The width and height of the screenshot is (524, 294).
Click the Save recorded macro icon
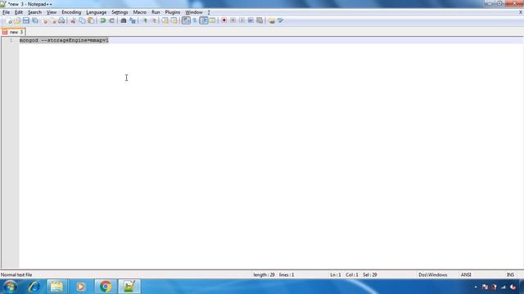click(x=260, y=20)
